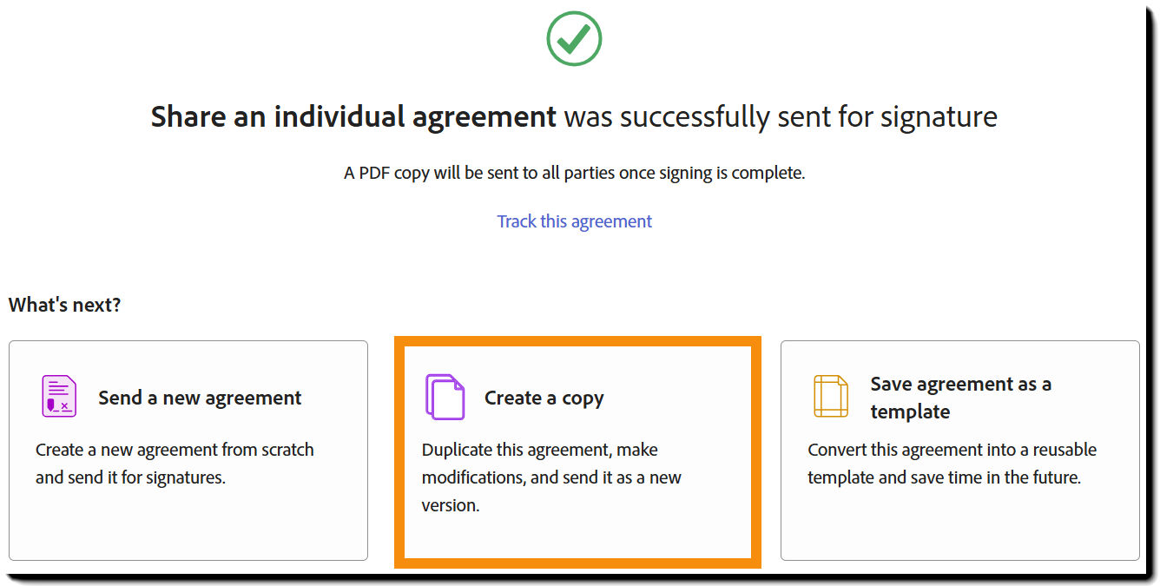Click the What's next? section heading

click(64, 305)
